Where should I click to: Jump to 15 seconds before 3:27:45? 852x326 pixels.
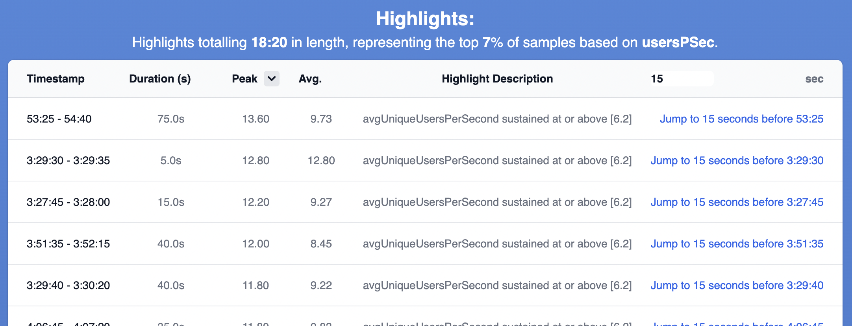tap(737, 202)
